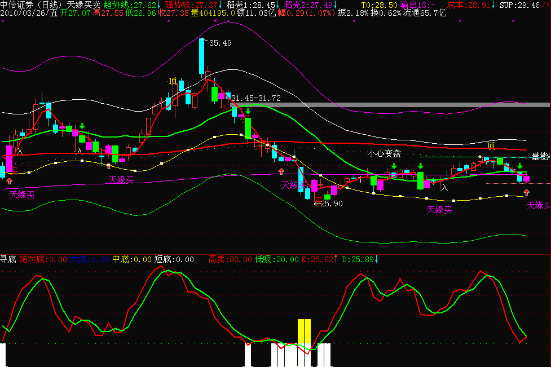Click the low price 低26.96
This screenshot has height=367, width=551.
point(140,14)
